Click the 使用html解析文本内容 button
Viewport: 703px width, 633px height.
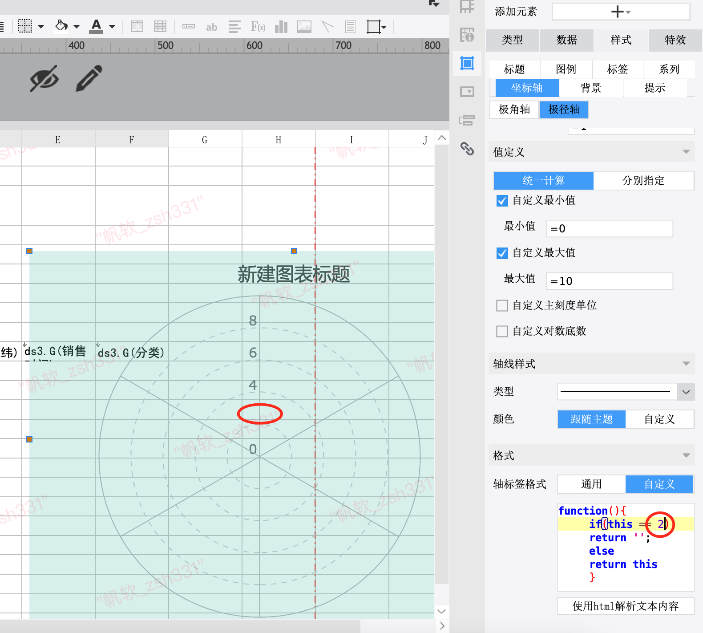(x=626, y=606)
